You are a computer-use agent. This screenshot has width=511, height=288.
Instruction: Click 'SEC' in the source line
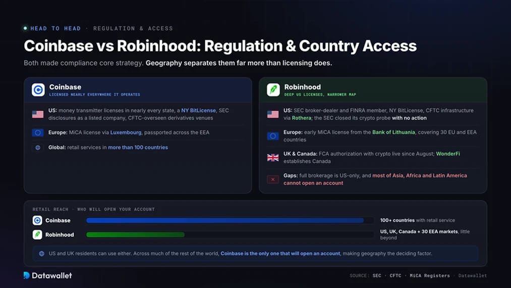click(377, 275)
